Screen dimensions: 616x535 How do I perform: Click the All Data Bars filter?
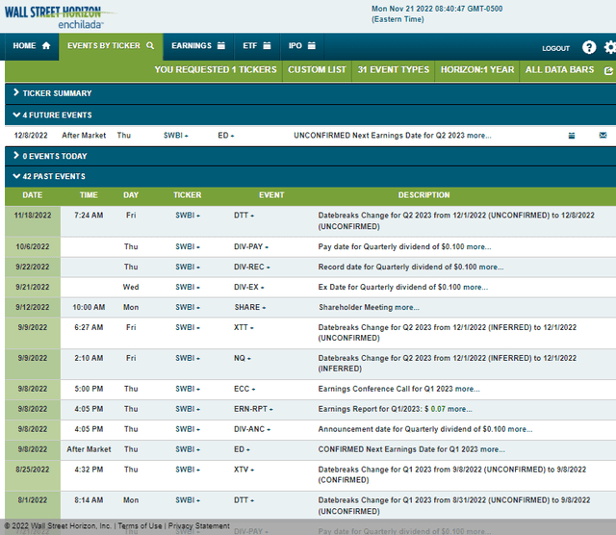(x=559, y=70)
